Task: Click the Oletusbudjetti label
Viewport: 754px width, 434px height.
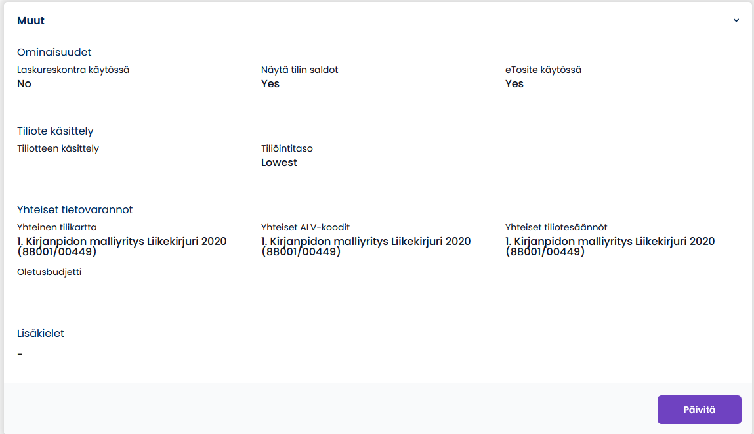Action: click(x=49, y=272)
